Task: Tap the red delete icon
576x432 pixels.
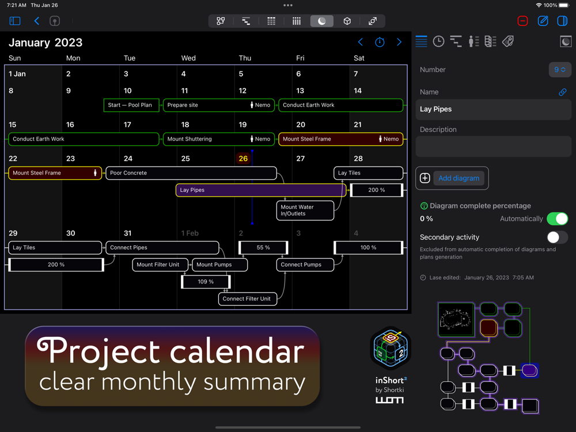Action: click(x=522, y=21)
